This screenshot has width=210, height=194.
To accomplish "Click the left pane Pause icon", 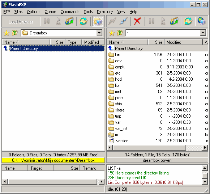I will [x=47, y=21].
